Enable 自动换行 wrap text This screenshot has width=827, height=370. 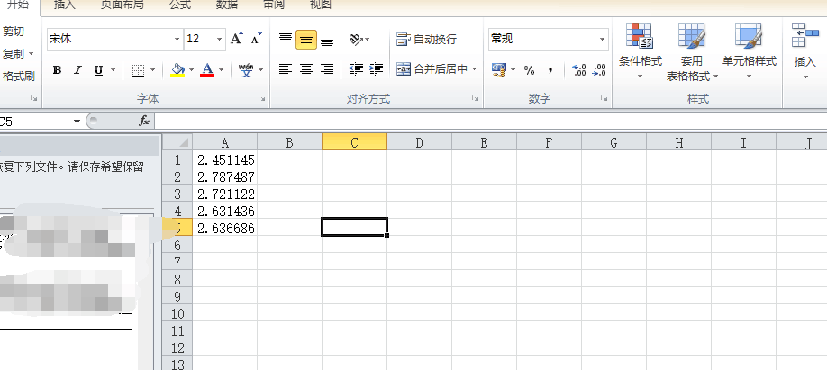click(426, 39)
